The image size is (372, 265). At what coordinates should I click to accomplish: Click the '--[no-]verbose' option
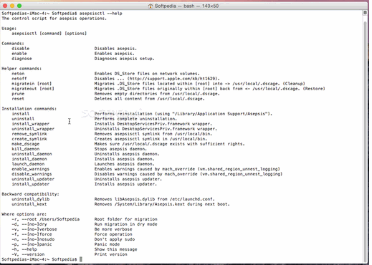39,229
